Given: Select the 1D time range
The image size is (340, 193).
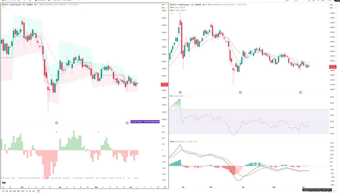Looking at the screenshot, I should coord(3,191).
